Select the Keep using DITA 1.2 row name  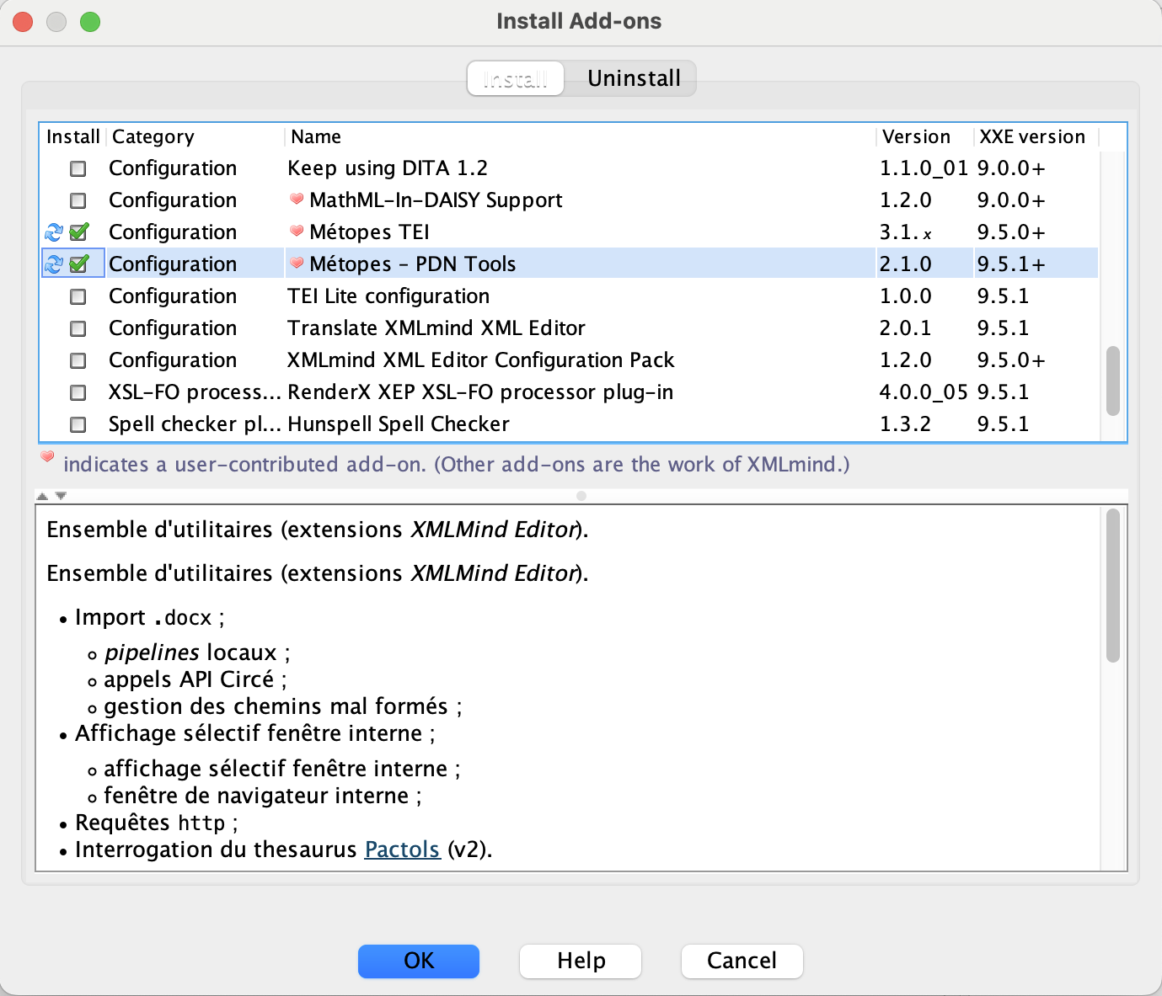coord(388,168)
